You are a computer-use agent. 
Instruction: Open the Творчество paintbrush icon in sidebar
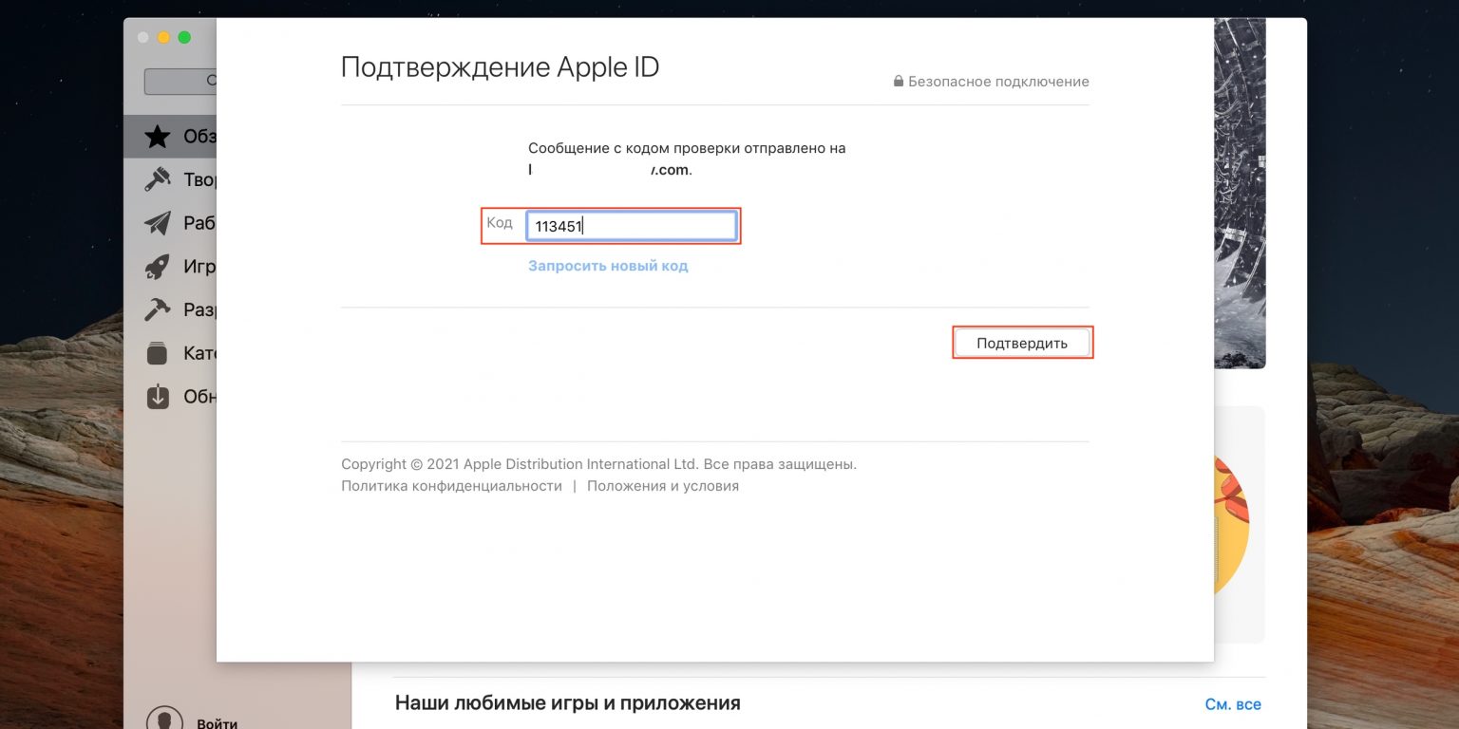(158, 179)
